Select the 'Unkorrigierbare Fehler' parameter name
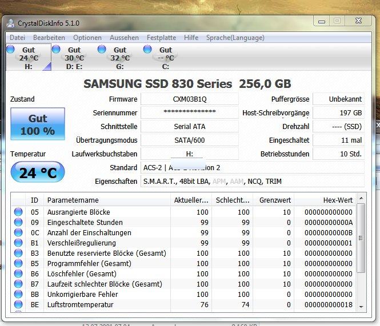This screenshot has height=326, width=380. click(82, 295)
